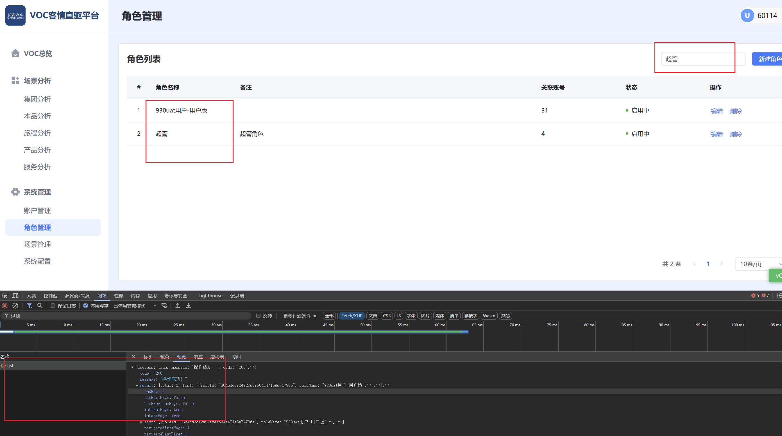Click 编辑 for the 超管 role
The image size is (782, 436).
(x=717, y=134)
